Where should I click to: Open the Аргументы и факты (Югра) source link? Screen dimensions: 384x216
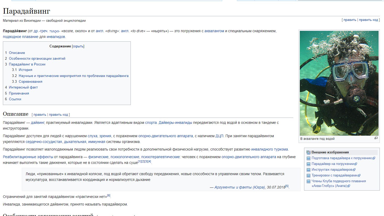pyautogui.click(x=240, y=187)
